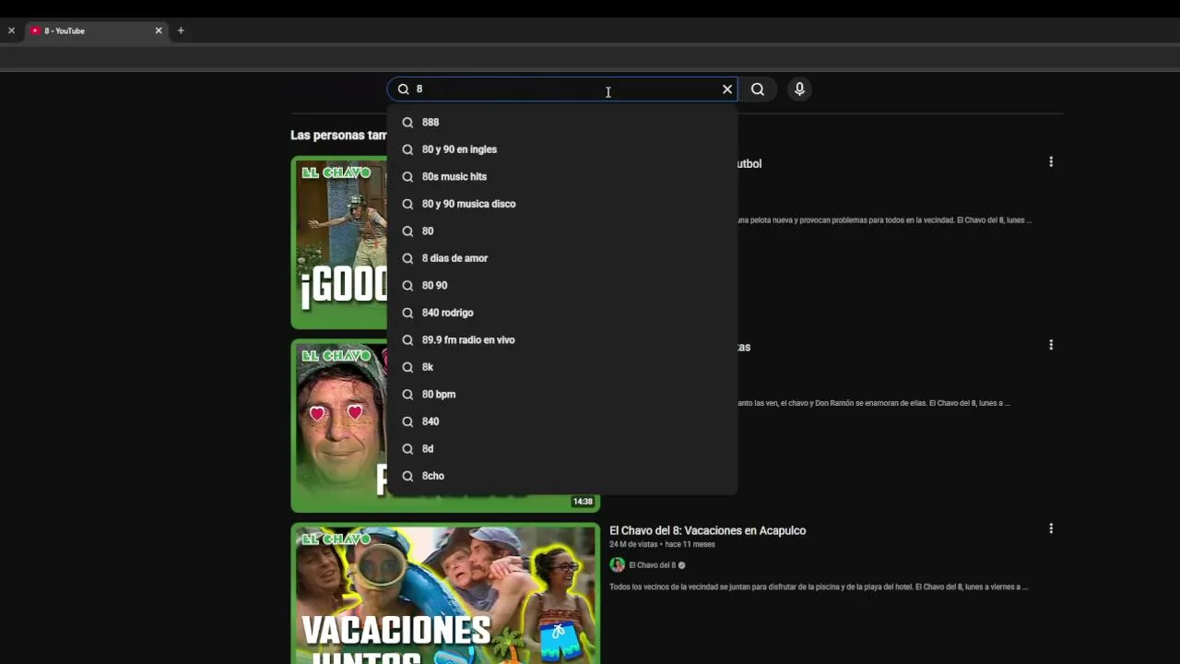
Task: Choose suggestion '8cho'
Action: click(x=562, y=476)
